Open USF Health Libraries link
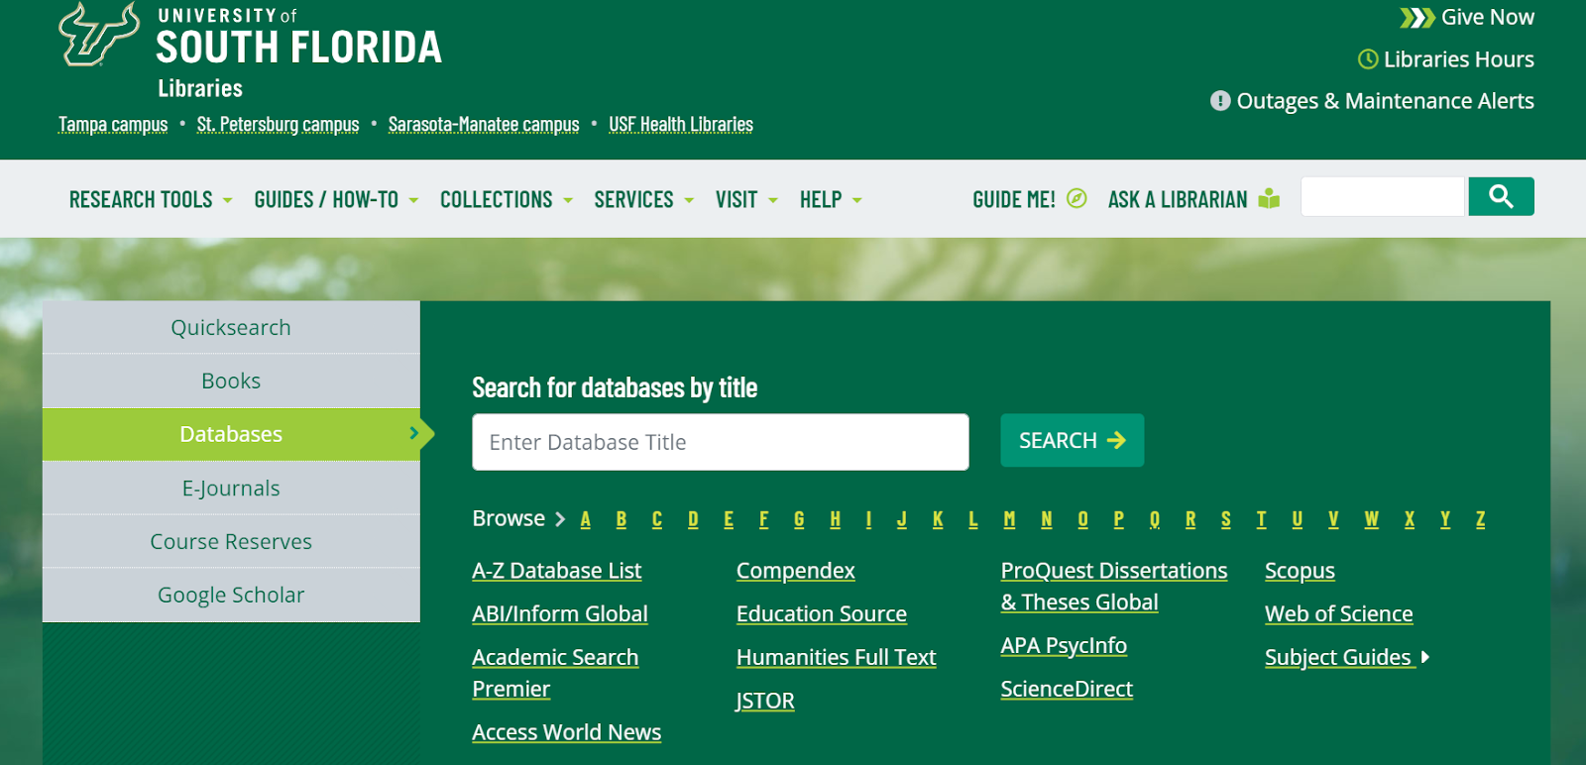 coord(681,124)
